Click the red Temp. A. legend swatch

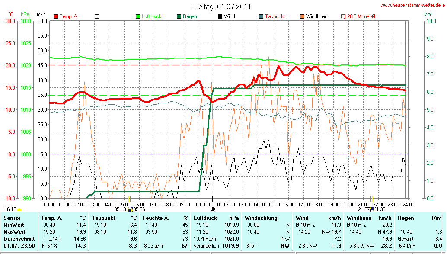click(56, 16)
